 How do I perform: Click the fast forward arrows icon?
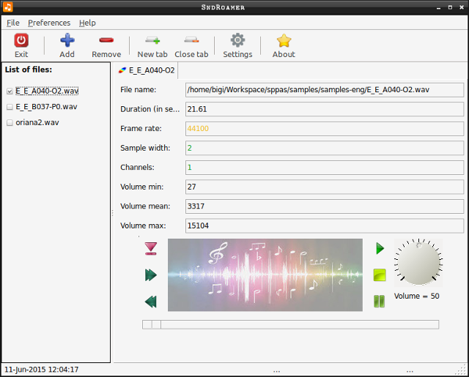(151, 275)
